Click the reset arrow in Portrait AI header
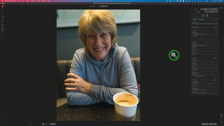Image resolution: width=224 pixels, height=126 pixels. 216,20
